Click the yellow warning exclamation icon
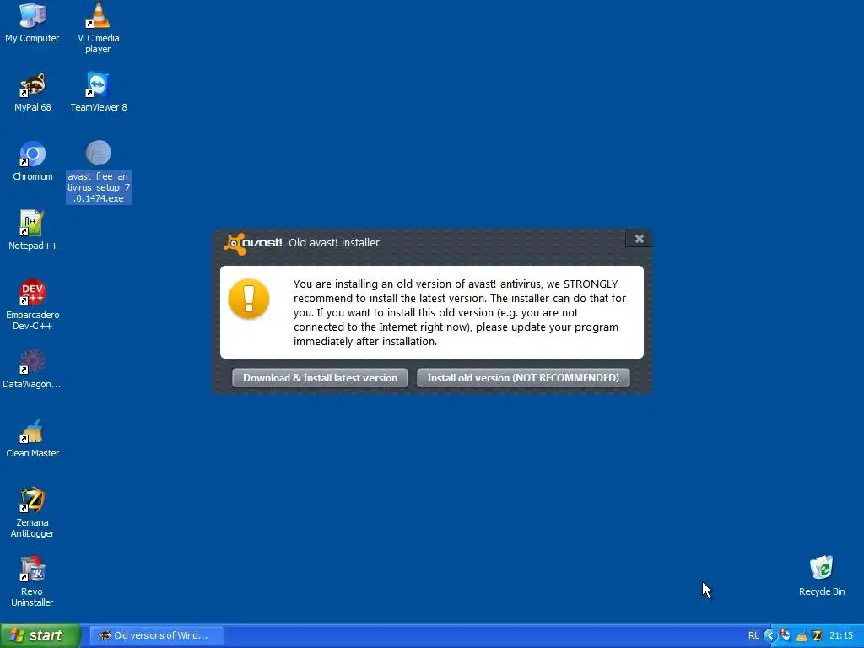This screenshot has width=864, height=648. click(x=249, y=299)
